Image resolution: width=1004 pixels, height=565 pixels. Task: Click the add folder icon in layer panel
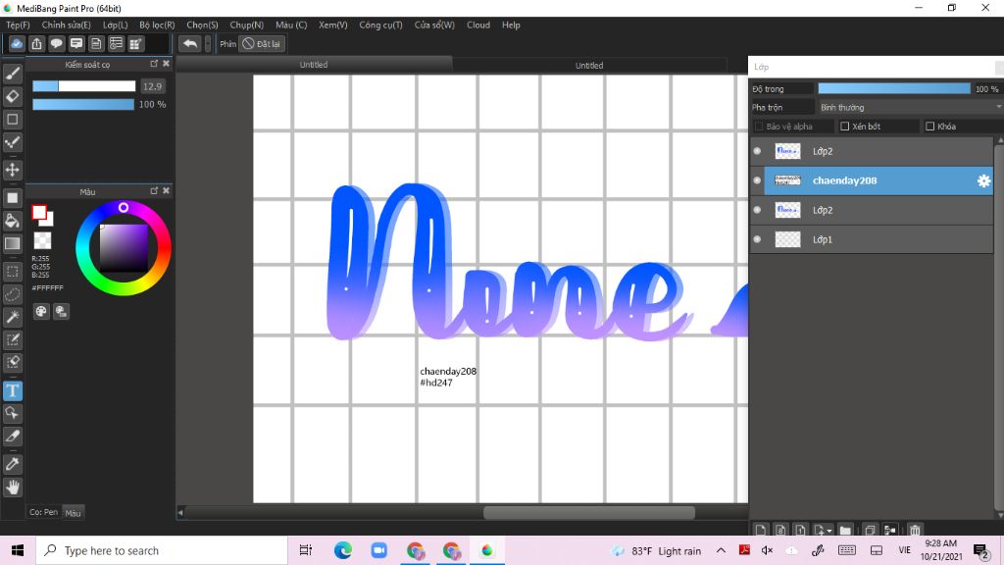click(x=845, y=530)
